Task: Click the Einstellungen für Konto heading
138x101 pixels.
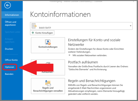Action: click(94, 42)
